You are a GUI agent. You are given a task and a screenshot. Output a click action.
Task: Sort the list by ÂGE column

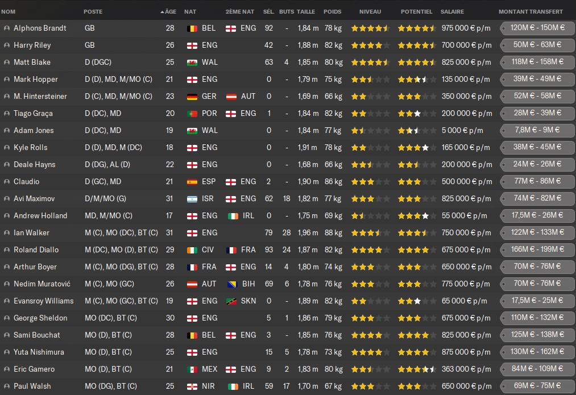(168, 12)
